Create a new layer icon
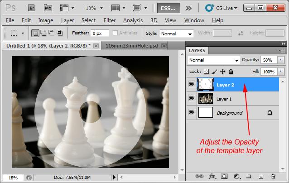289x183 pixels. click(x=261, y=176)
